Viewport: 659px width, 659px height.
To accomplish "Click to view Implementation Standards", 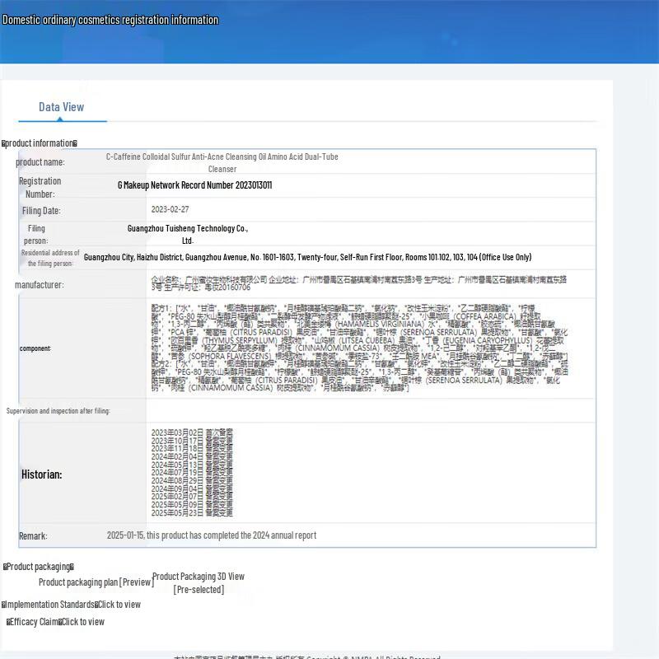I will pyautogui.click(x=119, y=605).
